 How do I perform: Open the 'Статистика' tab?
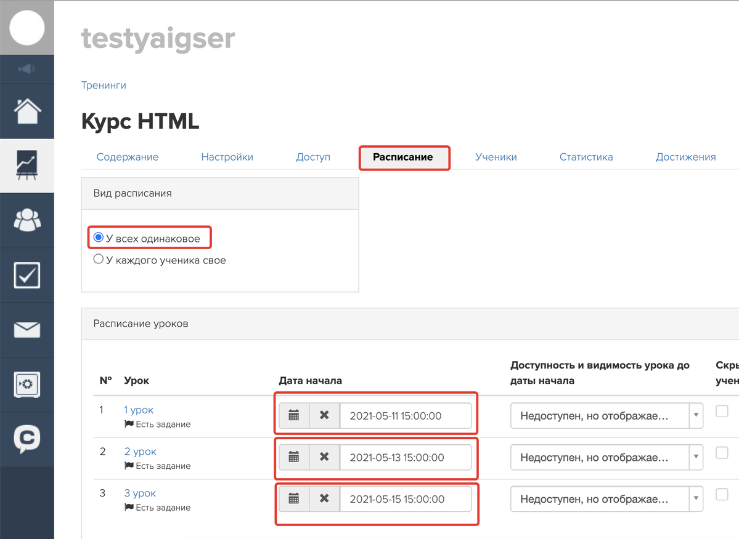(x=586, y=157)
